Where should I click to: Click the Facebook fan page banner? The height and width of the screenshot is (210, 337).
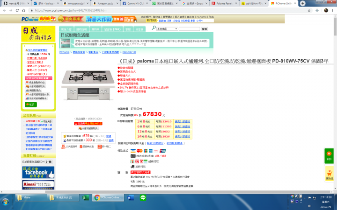[x=38, y=173]
